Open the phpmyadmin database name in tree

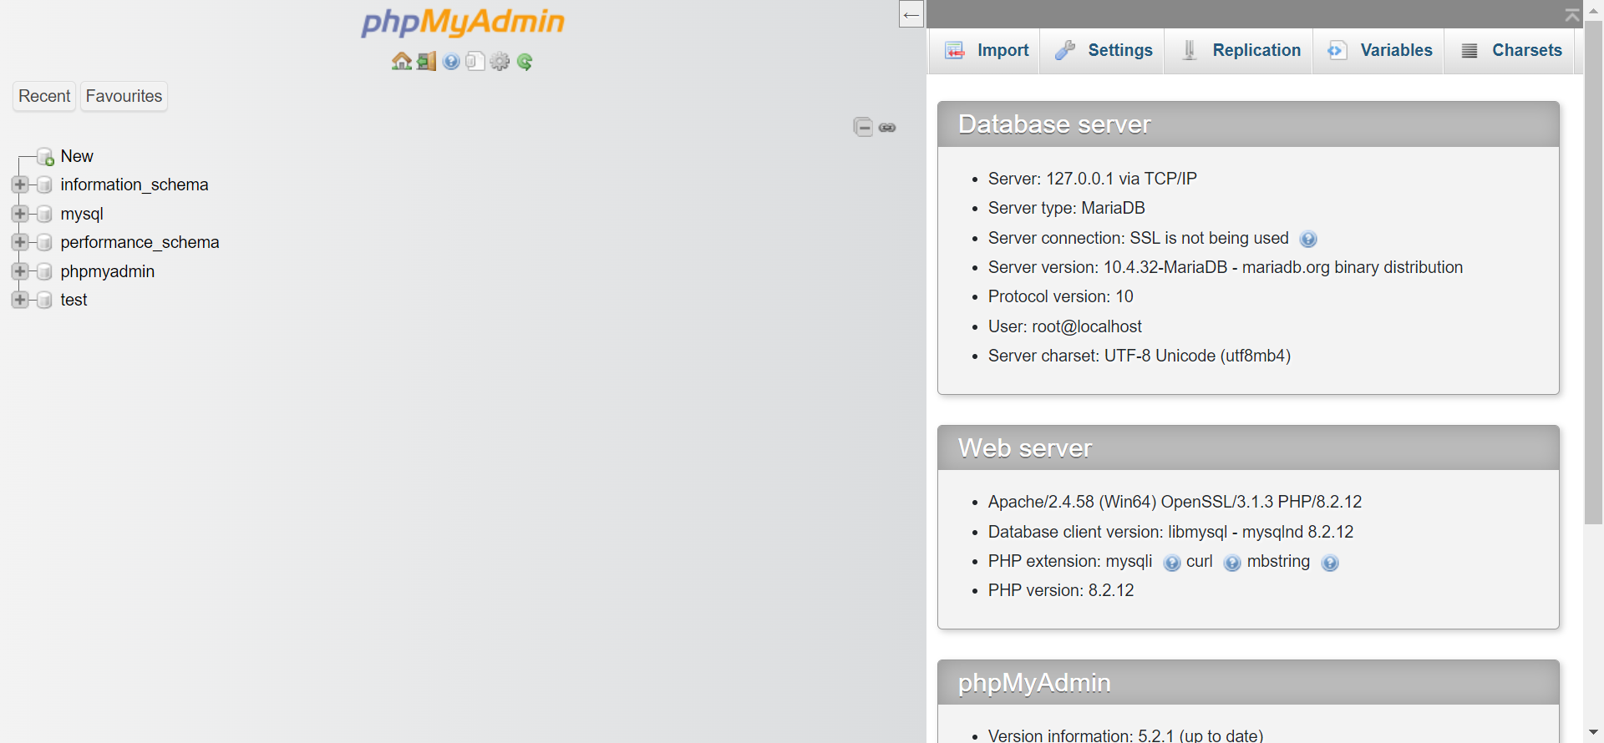[x=108, y=271]
